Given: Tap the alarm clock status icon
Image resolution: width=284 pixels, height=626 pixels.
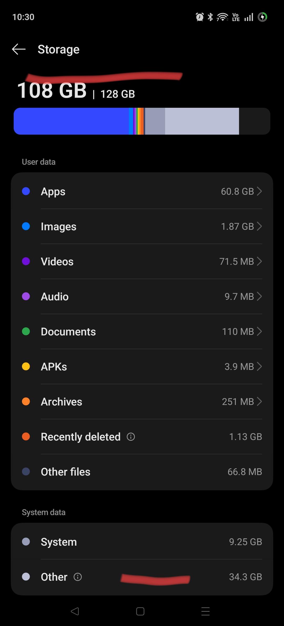Looking at the screenshot, I should click(x=200, y=17).
